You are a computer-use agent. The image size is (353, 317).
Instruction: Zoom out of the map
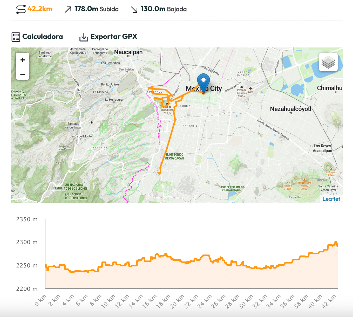point(23,74)
